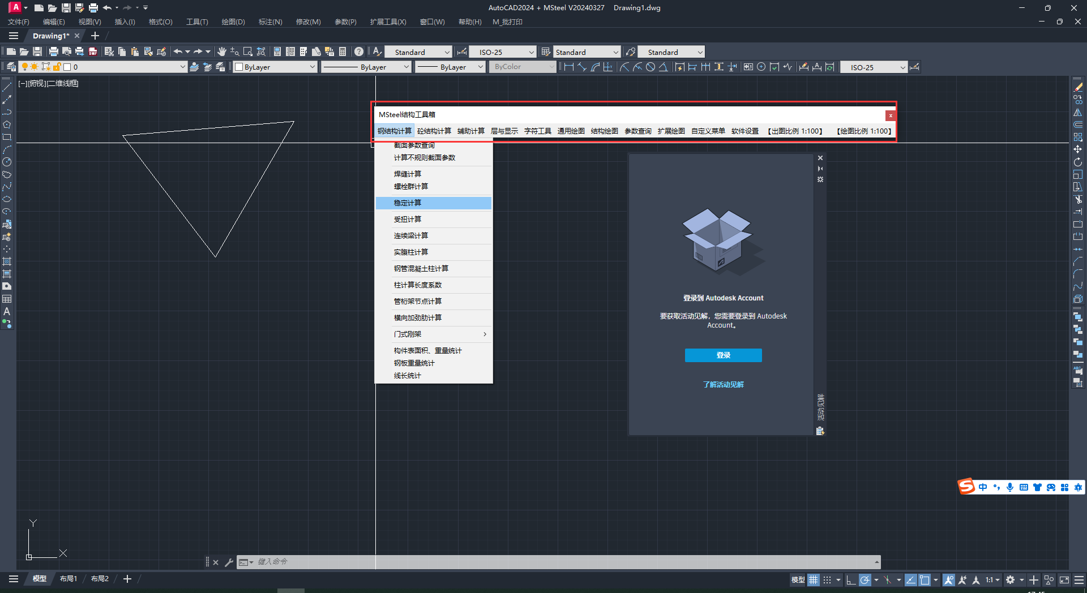Click the Pan hand tool
This screenshot has width=1087, height=593.
click(x=221, y=52)
